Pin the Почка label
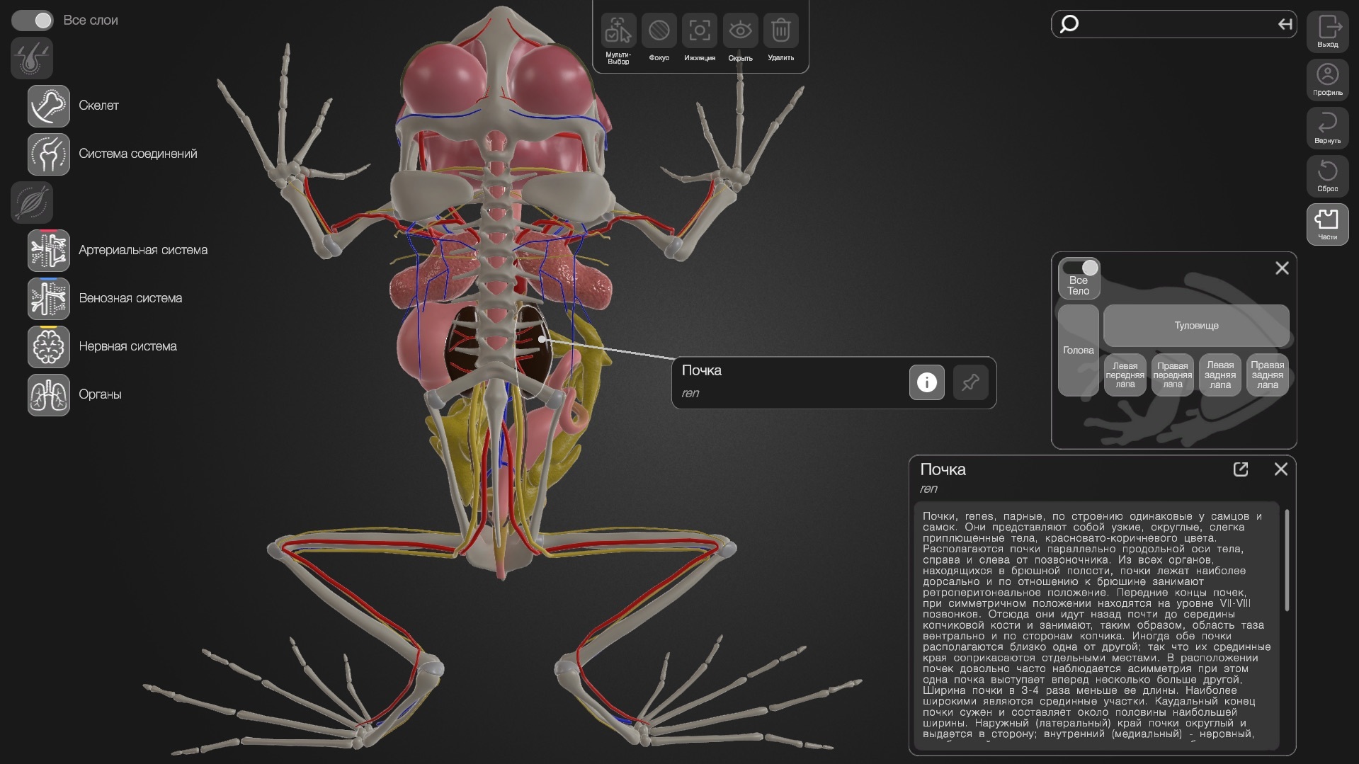1359x764 pixels. (970, 383)
